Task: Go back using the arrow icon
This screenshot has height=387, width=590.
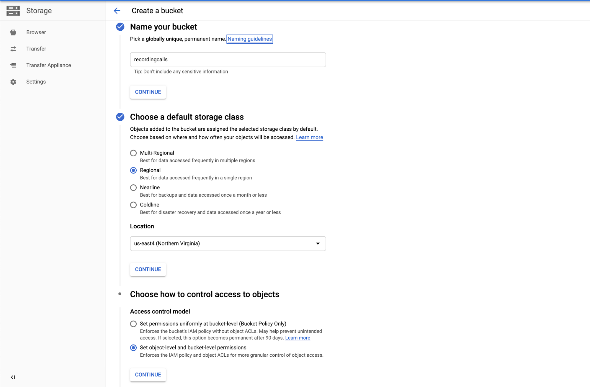Action: [117, 11]
